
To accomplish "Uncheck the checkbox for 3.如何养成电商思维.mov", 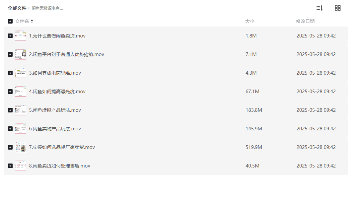I will 10,73.
